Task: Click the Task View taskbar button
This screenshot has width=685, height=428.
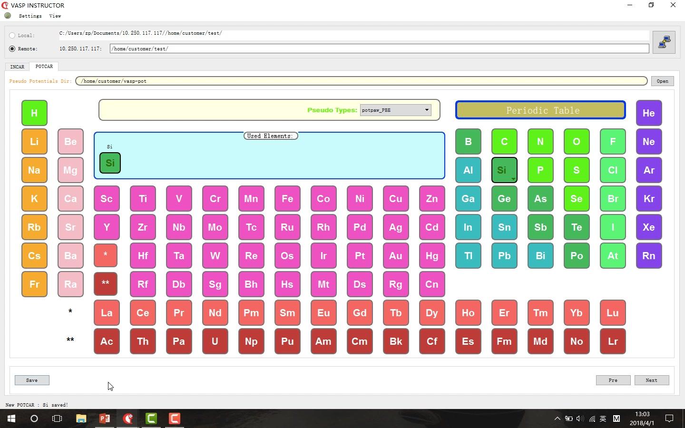Action: coord(57,418)
